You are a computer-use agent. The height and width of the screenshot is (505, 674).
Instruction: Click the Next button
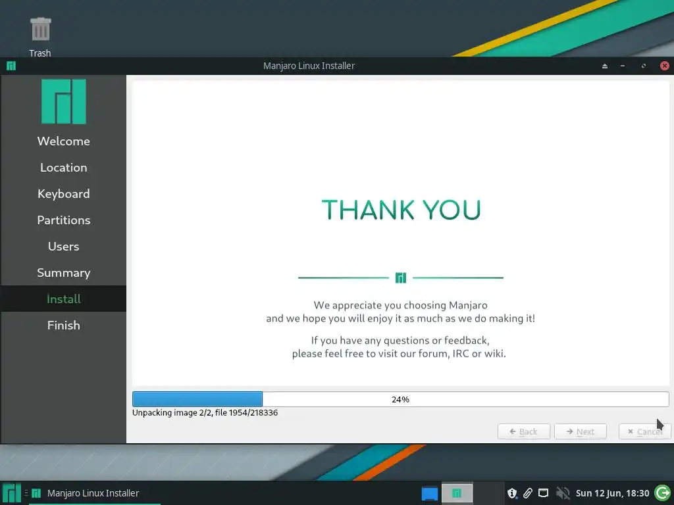pos(581,431)
